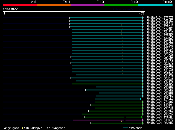Screen dimensions: 175x130
Task: Select the UniRef100_P93395 label
Action: [x=160, y=84]
